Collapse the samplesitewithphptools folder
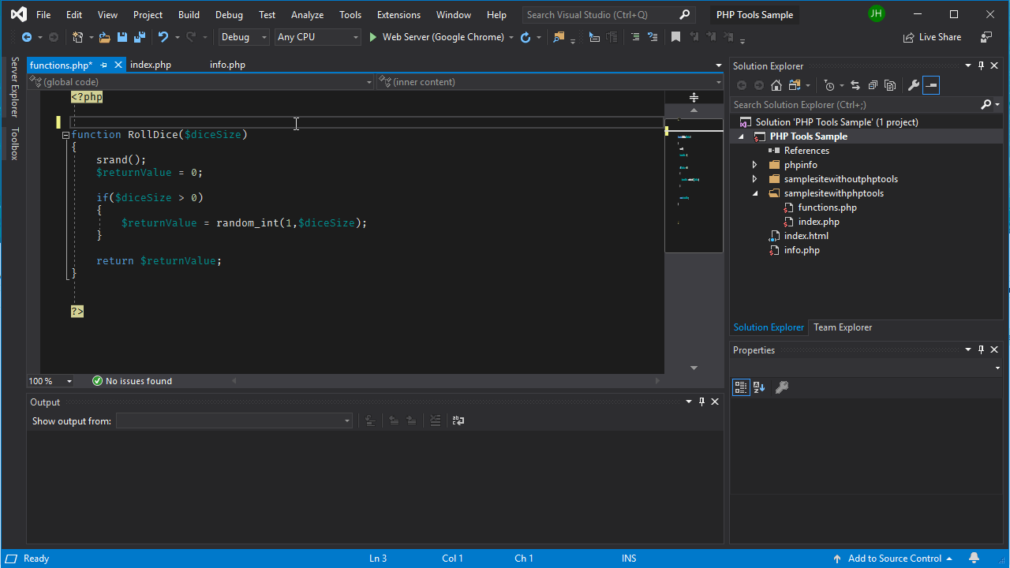The height and width of the screenshot is (568, 1010). pyautogui.click(x=754, y=193)
